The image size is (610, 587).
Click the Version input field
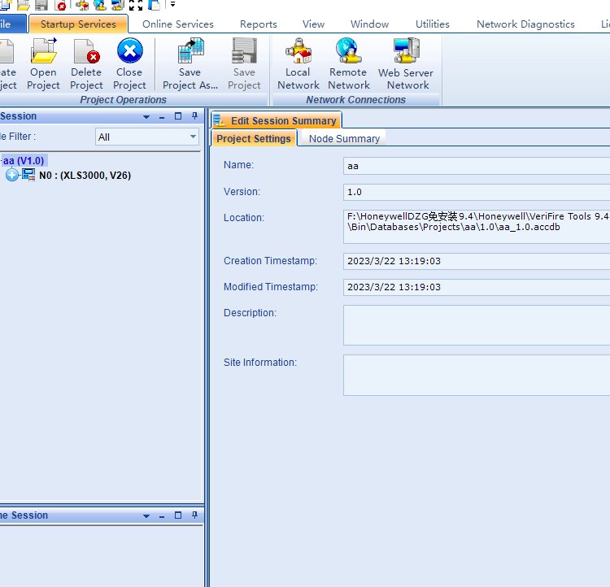tap(476, 192)
